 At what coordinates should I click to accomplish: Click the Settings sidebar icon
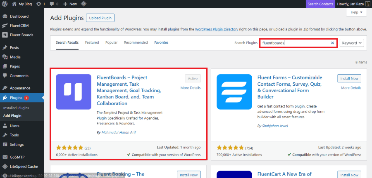click(5, 145)
